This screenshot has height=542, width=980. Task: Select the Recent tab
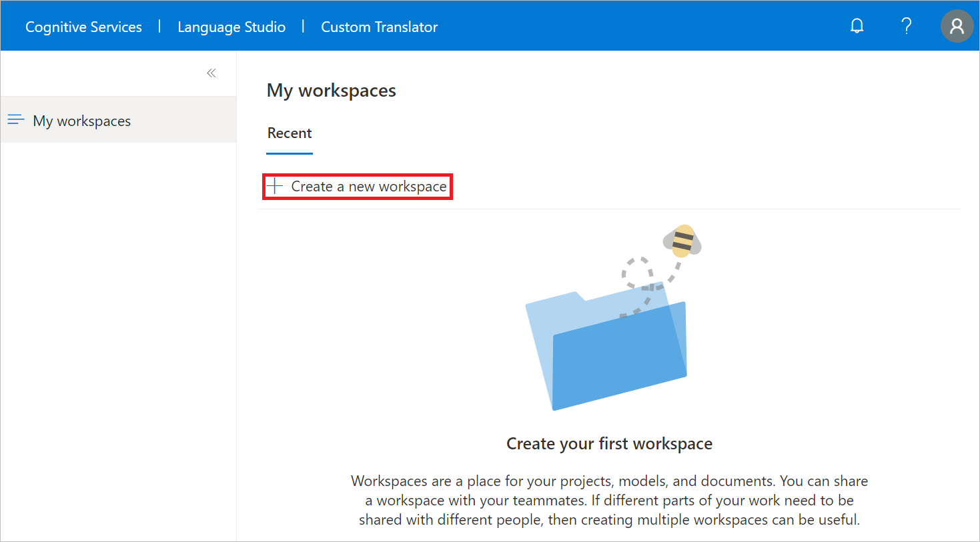pos(289,133)
